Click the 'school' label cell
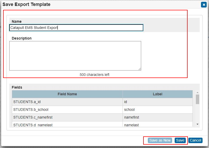This screenshot has width=209, height=148. [158, 110]
